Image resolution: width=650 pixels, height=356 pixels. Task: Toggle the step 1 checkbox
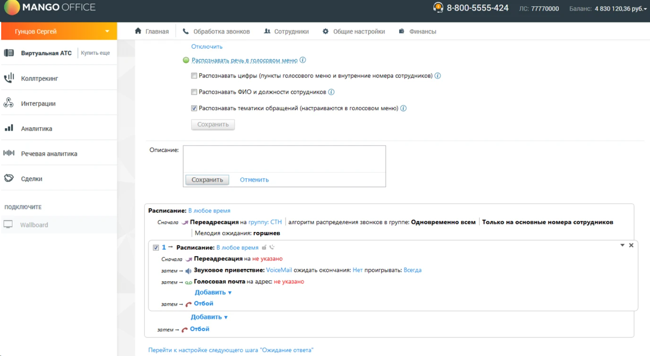[156, 248]
